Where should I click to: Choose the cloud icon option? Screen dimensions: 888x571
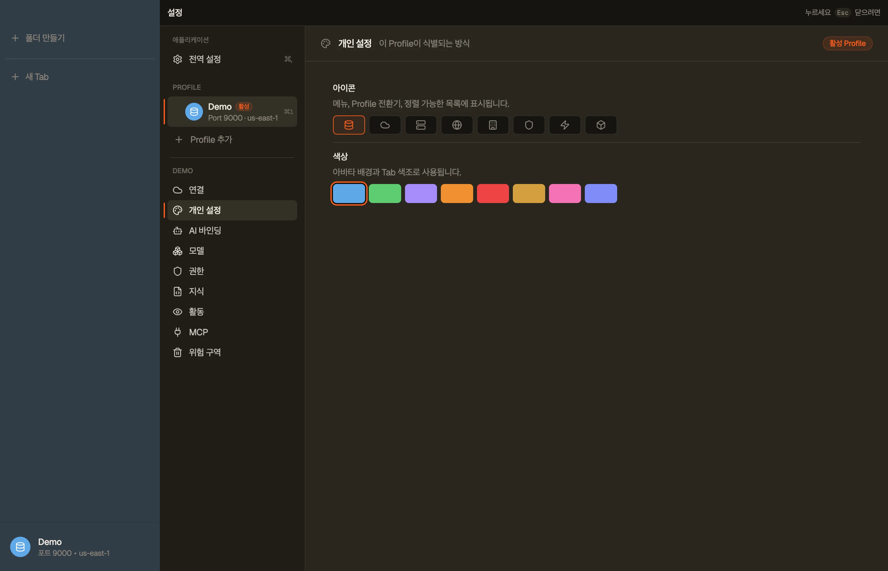point(385,125)
